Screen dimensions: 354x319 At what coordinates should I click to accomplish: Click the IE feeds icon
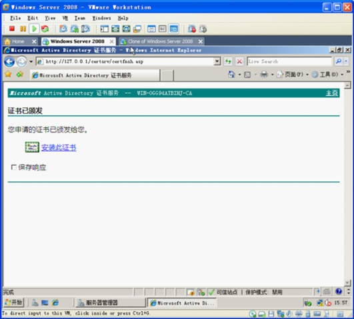click(247, 75)
